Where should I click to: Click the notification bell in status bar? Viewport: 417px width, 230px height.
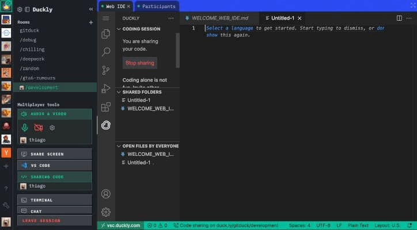tap(410, 225)
